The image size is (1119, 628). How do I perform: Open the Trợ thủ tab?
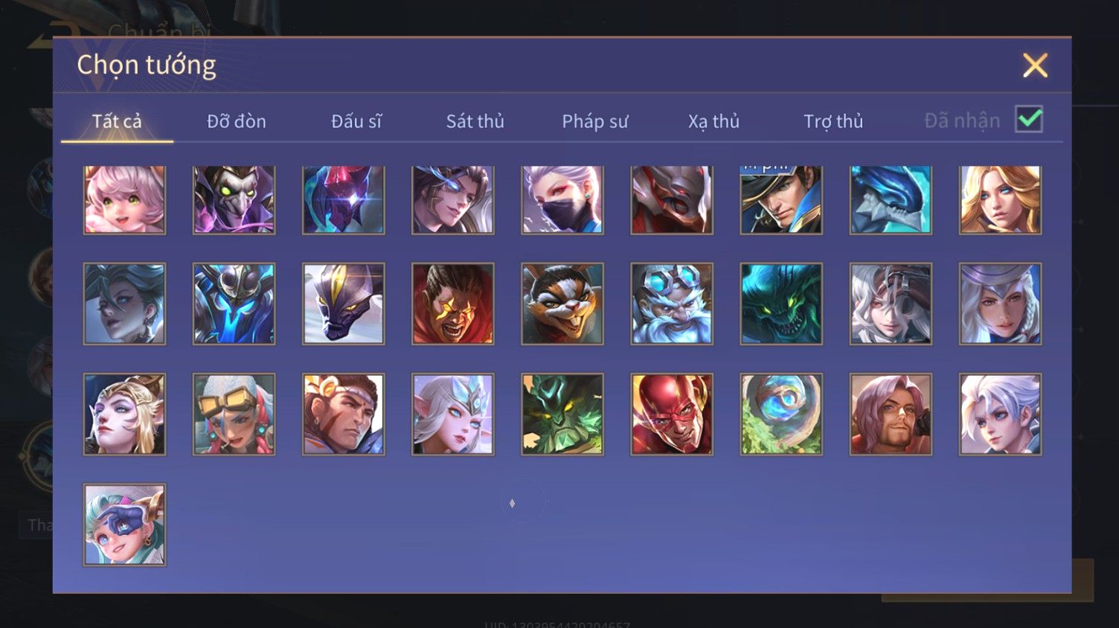(833, 121)
